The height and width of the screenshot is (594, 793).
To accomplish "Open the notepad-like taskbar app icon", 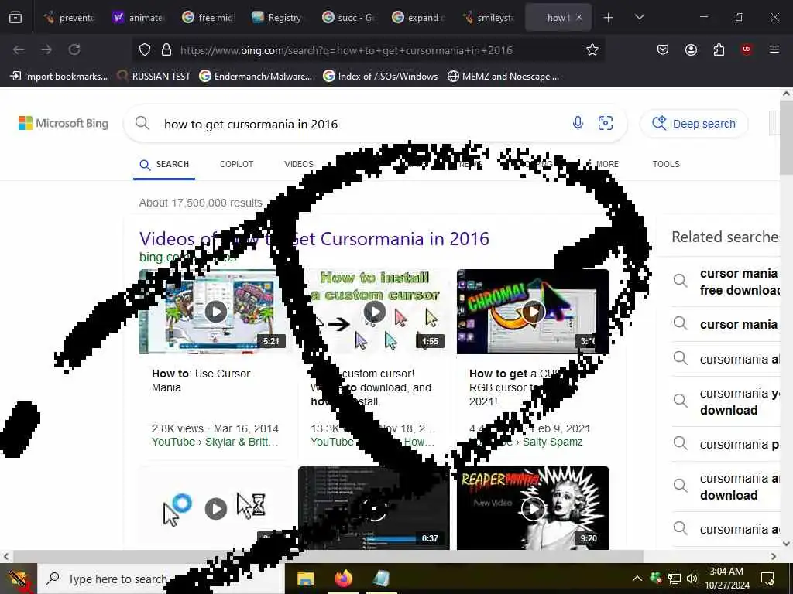I will [381, 579].
